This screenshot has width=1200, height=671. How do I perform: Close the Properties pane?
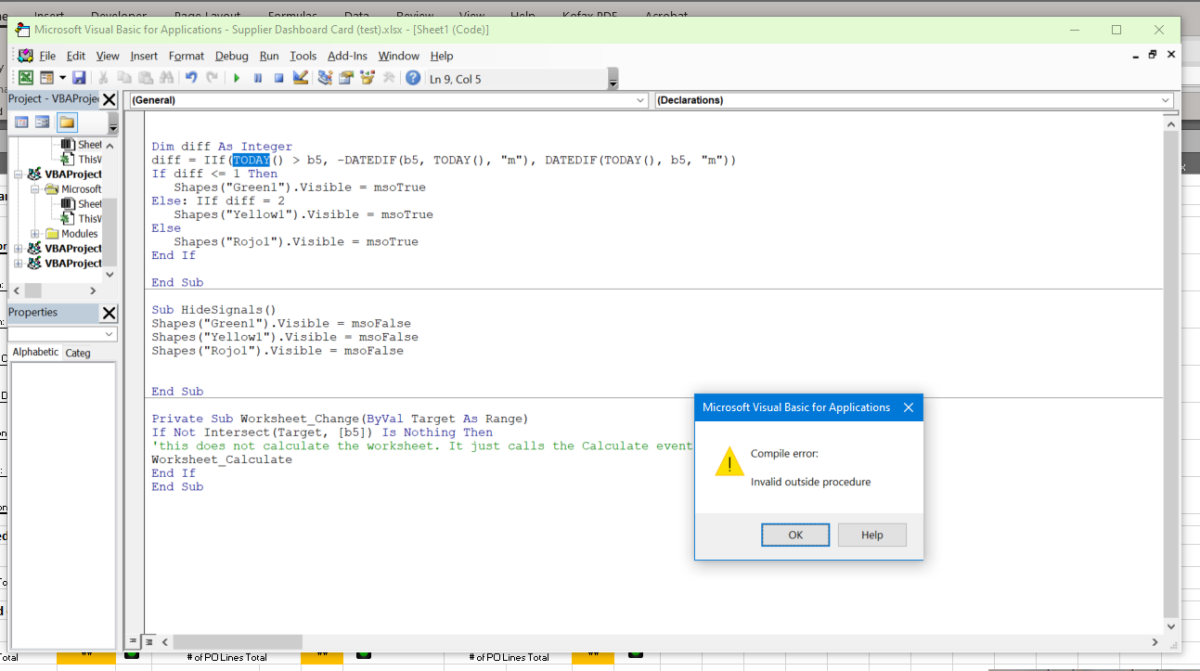pyautogui.click(x=109, y=313)
